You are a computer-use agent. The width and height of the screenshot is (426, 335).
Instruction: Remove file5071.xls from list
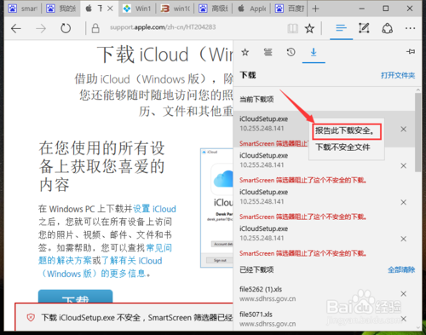(x=404, y=319)
